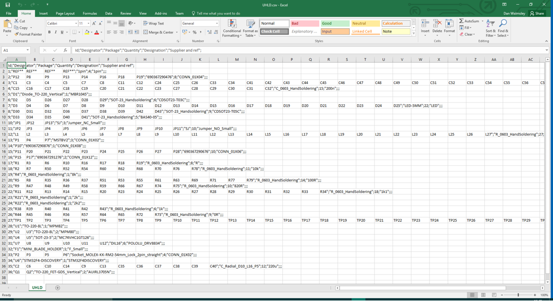Click the zoom slider in status bar
The width and height of the screenshot is (553, 301).
pyautogui.click(x=518, y=295)
